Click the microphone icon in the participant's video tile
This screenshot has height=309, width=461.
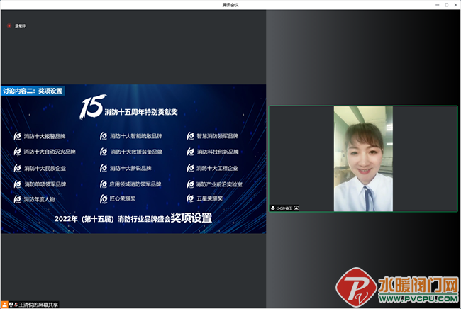pyautogui.click(x=273, y=208)
